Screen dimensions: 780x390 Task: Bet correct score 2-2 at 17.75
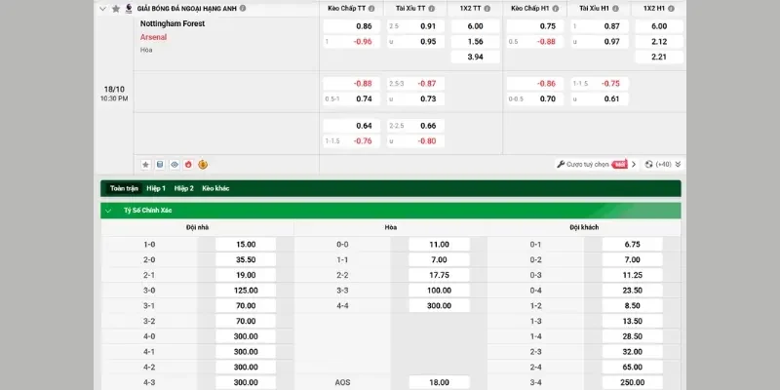point(440,275)
